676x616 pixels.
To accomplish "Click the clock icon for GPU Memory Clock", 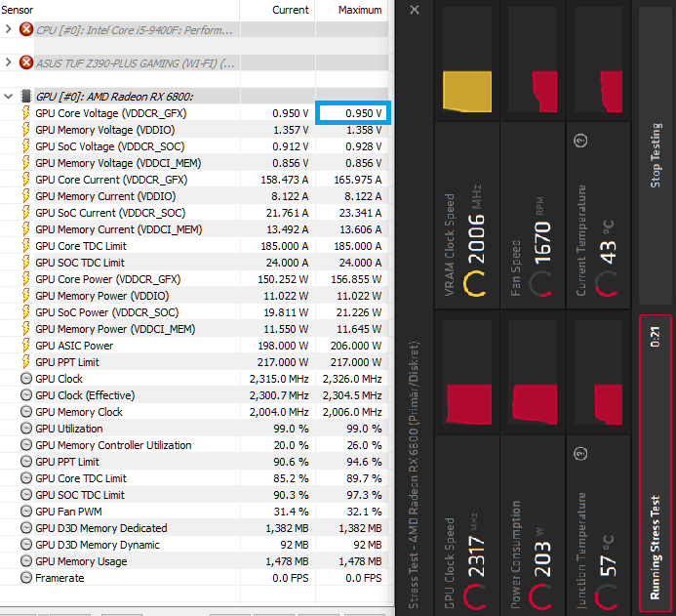I will tap(26, 412).
